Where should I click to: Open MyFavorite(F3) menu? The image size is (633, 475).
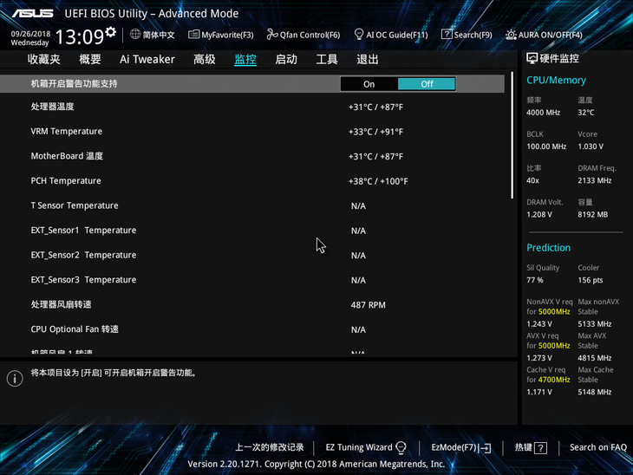click(221, 35)
